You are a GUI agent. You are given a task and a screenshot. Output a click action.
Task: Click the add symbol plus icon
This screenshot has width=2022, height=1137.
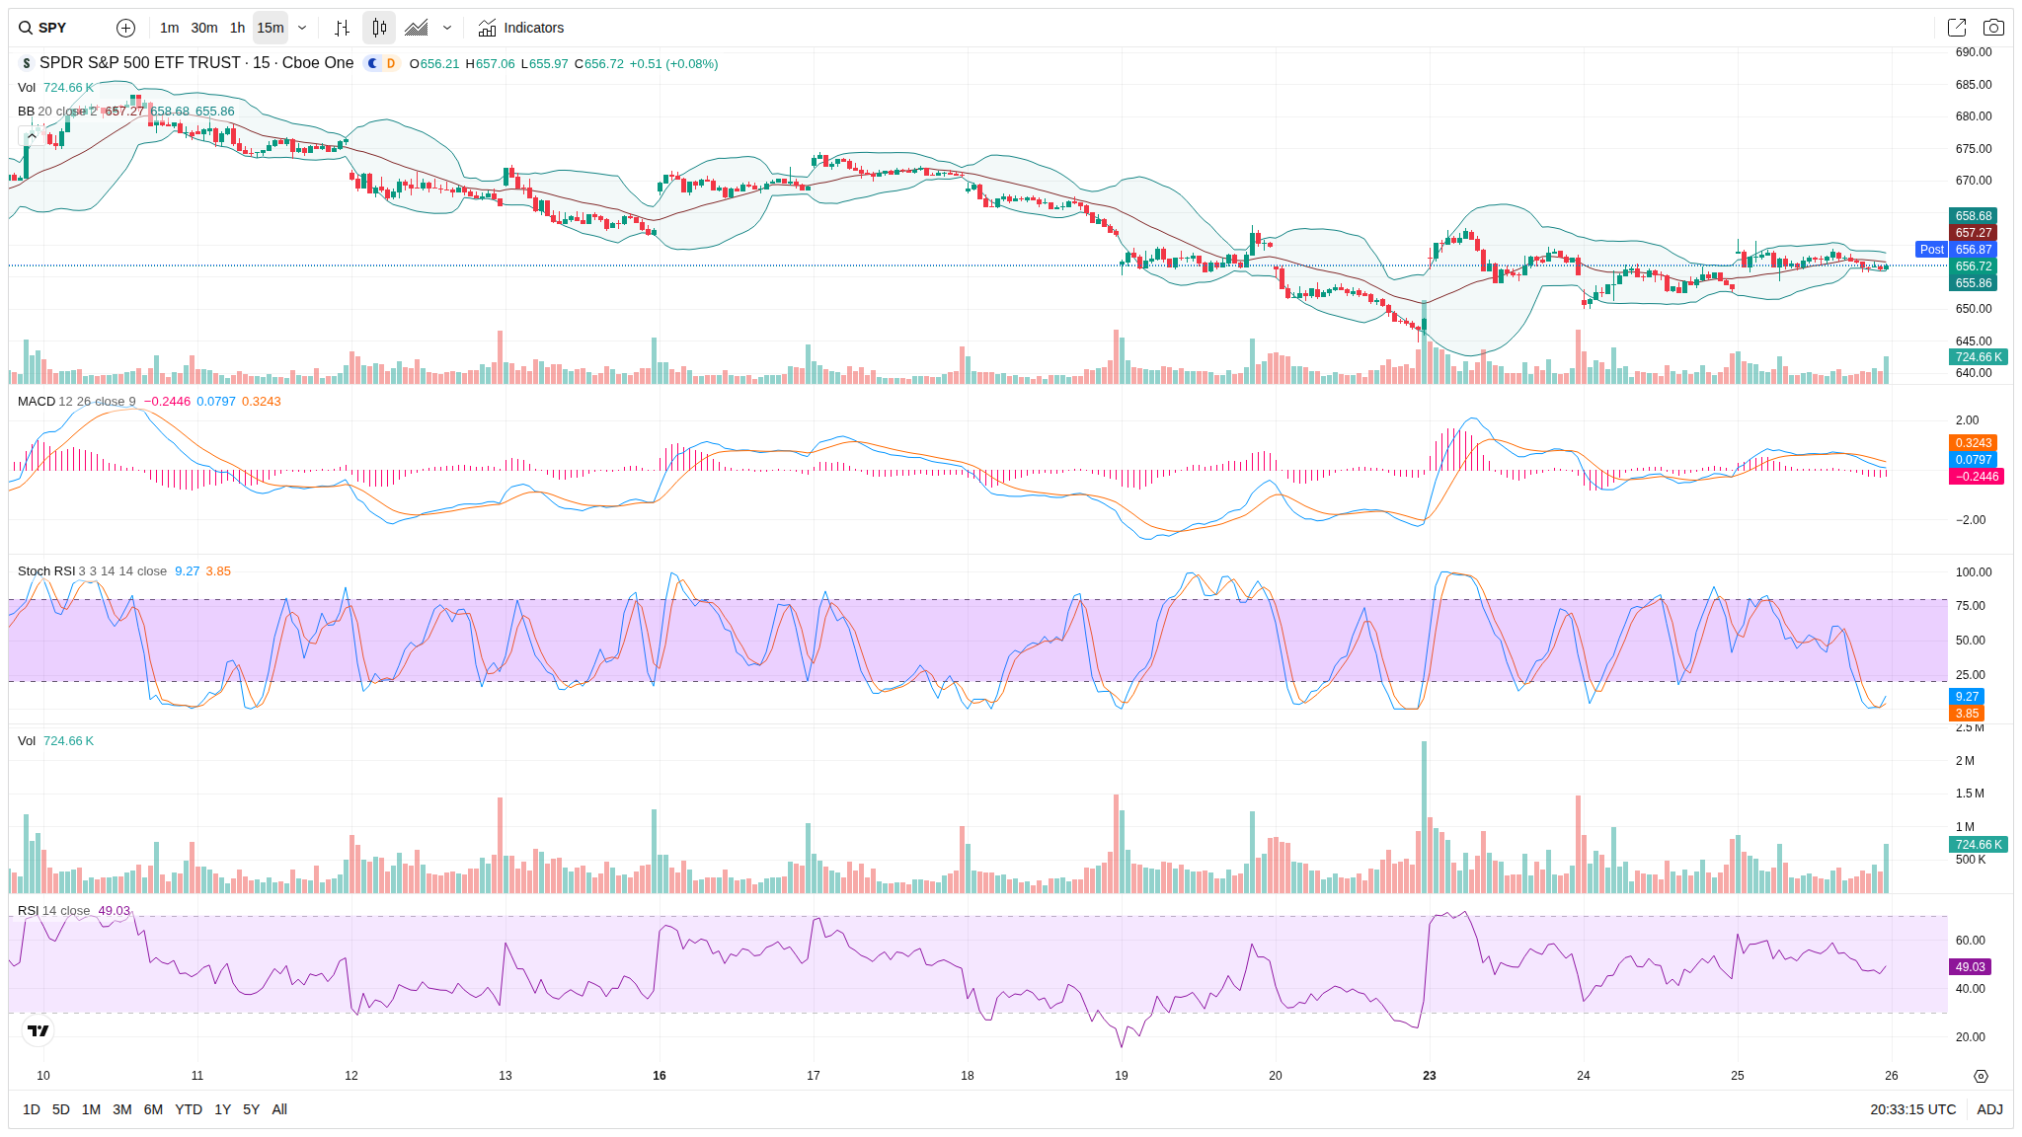[x=125, y=28]
